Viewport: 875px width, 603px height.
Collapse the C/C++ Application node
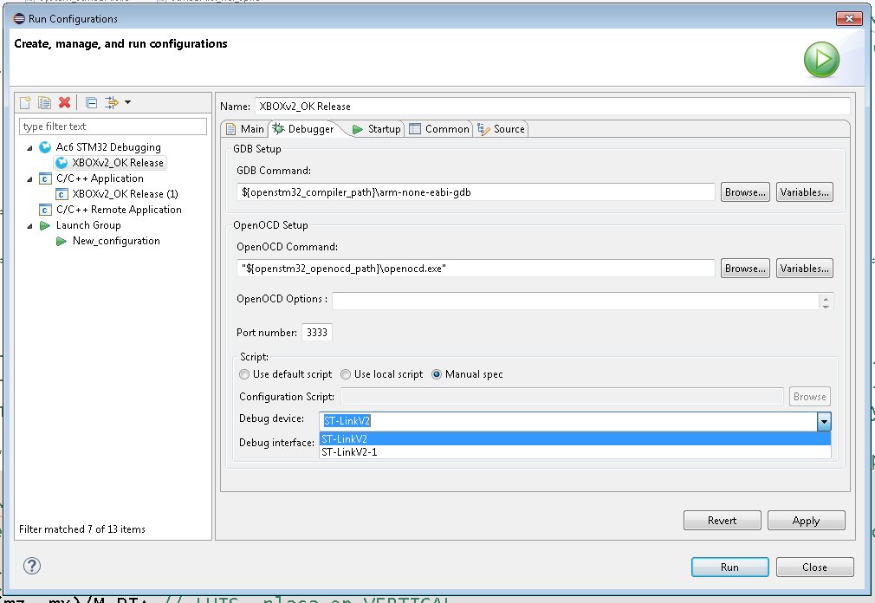[x=29, y=179]
